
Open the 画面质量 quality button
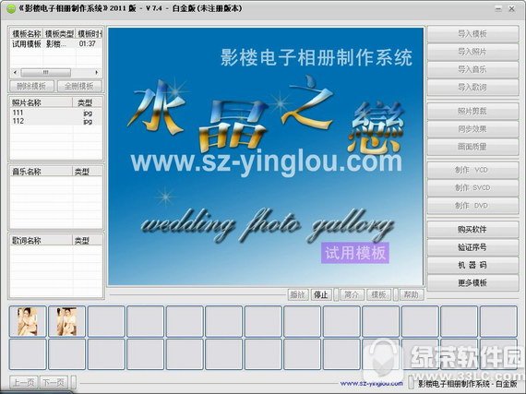point(472,147)
